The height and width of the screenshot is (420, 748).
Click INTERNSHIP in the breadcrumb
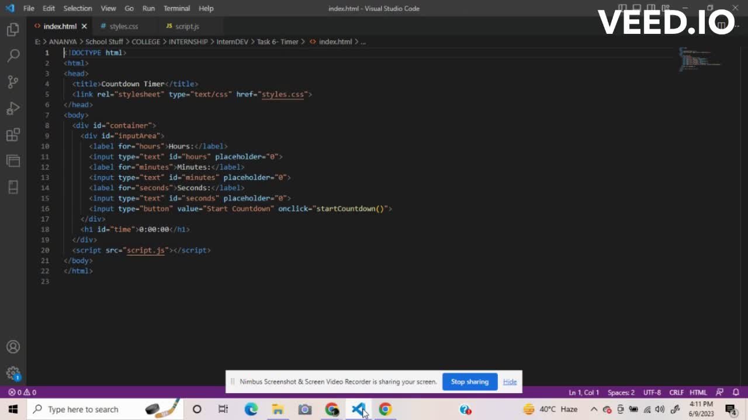tap(188, 42)
